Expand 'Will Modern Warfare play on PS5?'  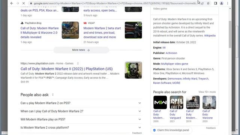tap(81, 119)
